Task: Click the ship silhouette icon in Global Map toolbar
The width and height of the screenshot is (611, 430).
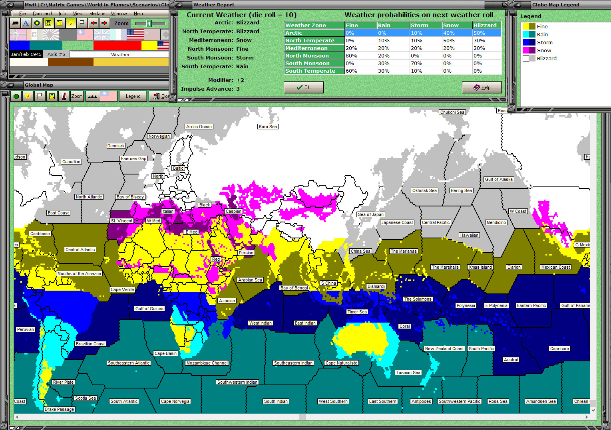Action: tap(92, 96)
